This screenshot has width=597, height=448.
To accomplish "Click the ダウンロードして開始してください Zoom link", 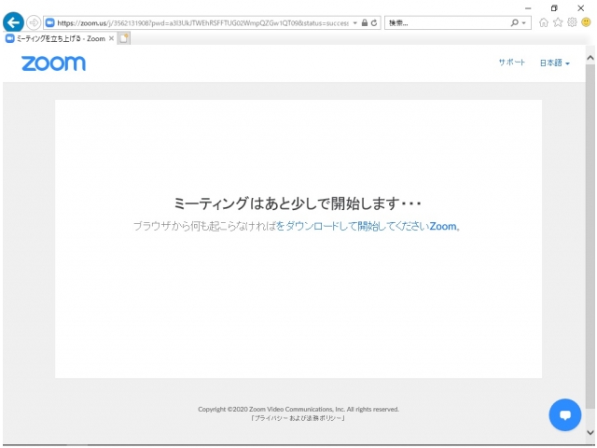I will (367, 226).
